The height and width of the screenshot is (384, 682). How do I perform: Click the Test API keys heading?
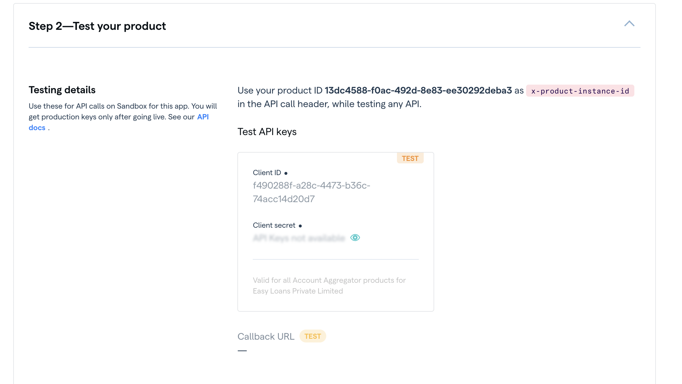267,132
